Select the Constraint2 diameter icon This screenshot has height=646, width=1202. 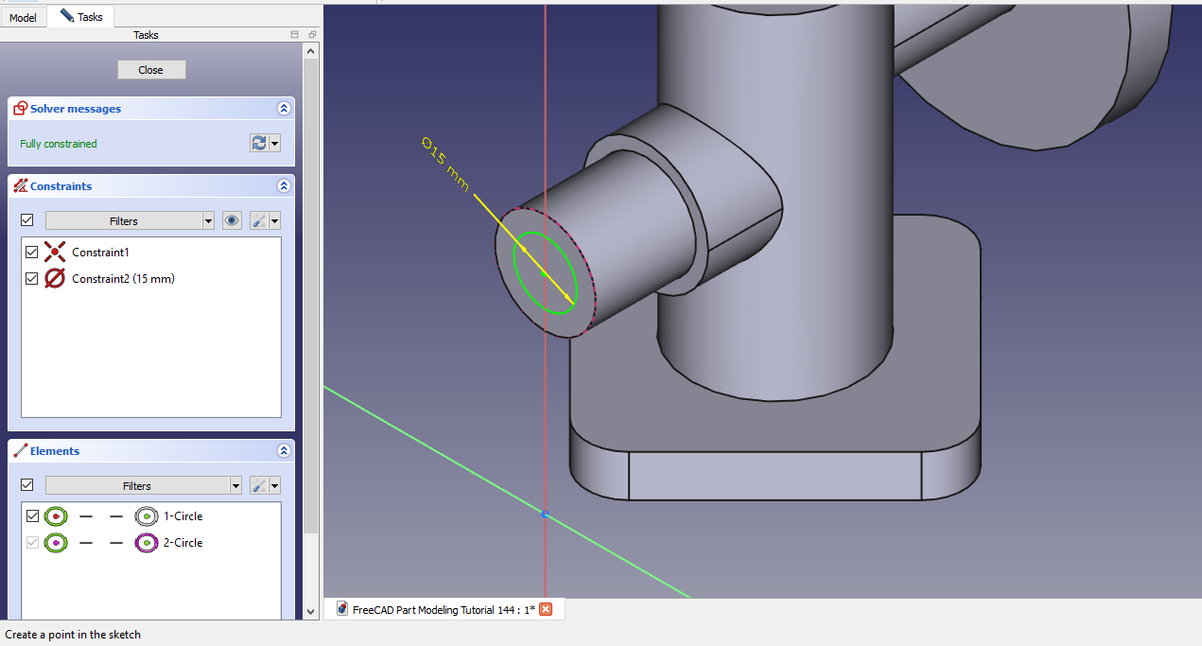point(55,279)
